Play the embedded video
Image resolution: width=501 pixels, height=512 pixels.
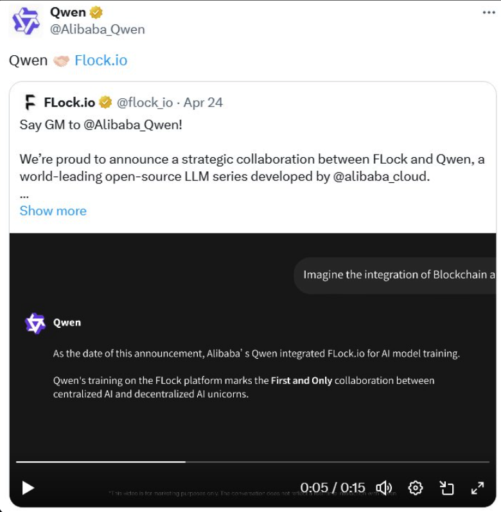[x=28, y=488]
